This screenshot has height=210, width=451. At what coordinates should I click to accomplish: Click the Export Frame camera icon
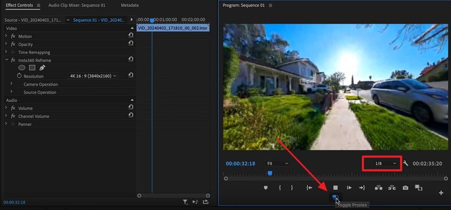405,188
